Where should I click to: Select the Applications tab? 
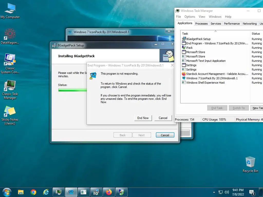185,23
